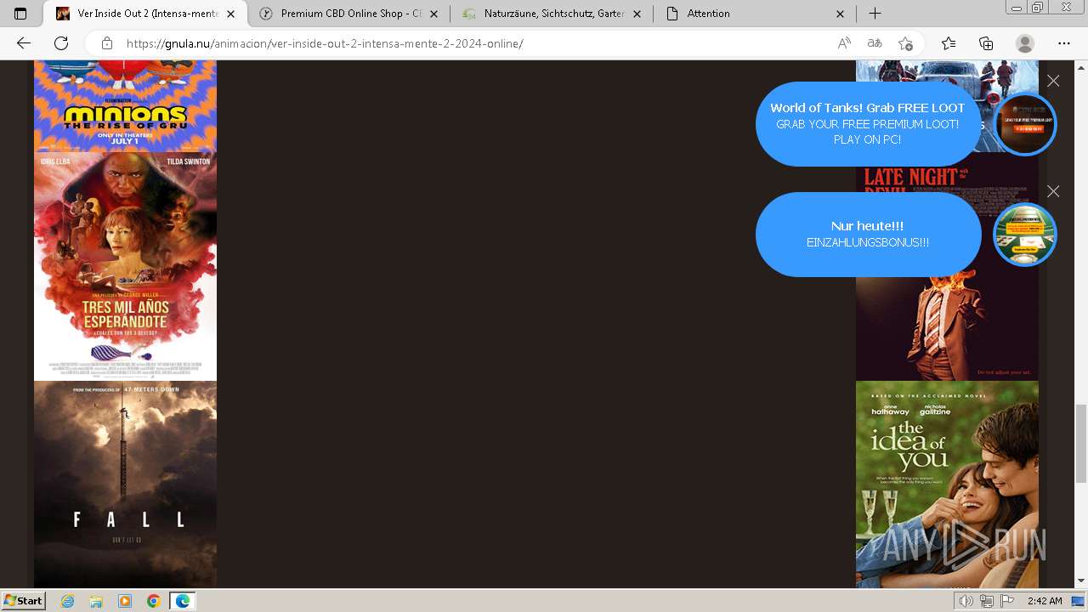Open Settings and more menu

pyautogui.click(x=1064, y=43)
